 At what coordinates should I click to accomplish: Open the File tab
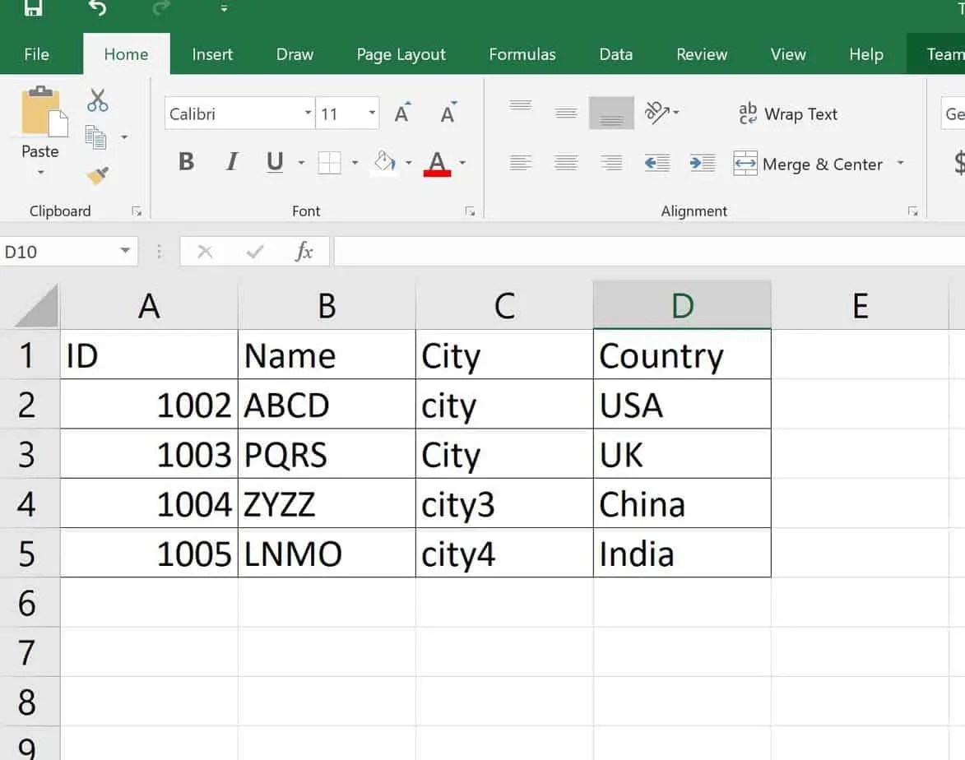(36, 54)
